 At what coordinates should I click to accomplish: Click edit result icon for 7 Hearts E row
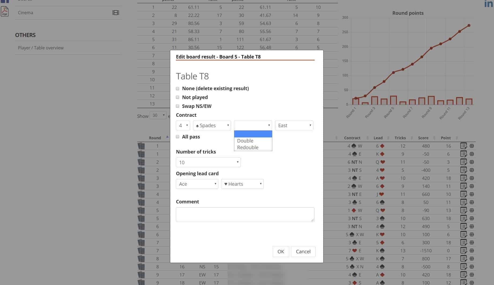pos(463,251)
